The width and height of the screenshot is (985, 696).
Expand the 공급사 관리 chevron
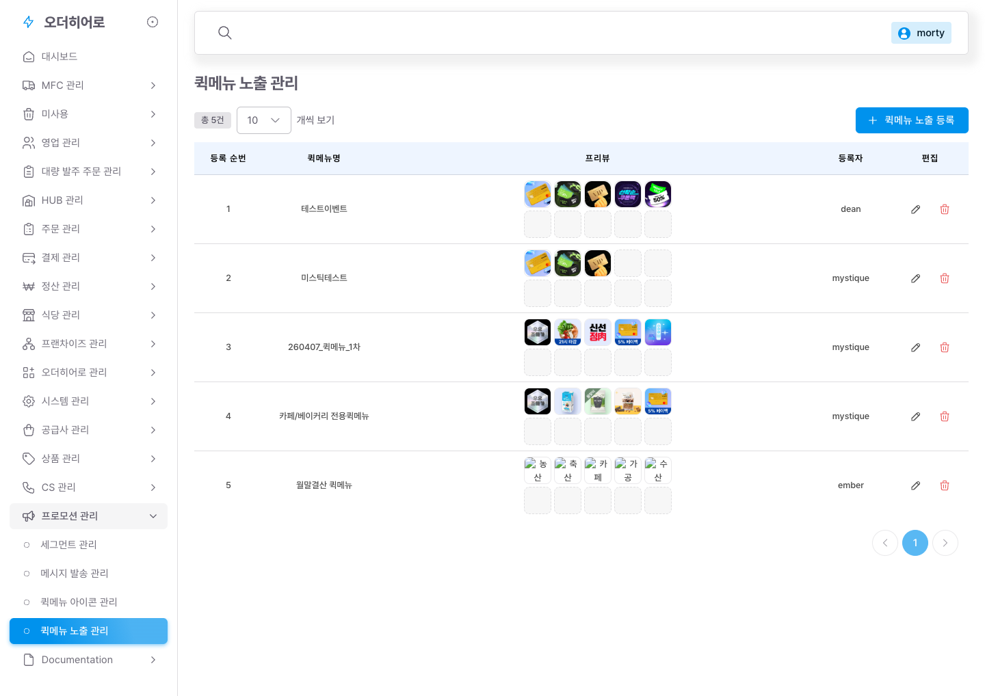coord(153,430)
